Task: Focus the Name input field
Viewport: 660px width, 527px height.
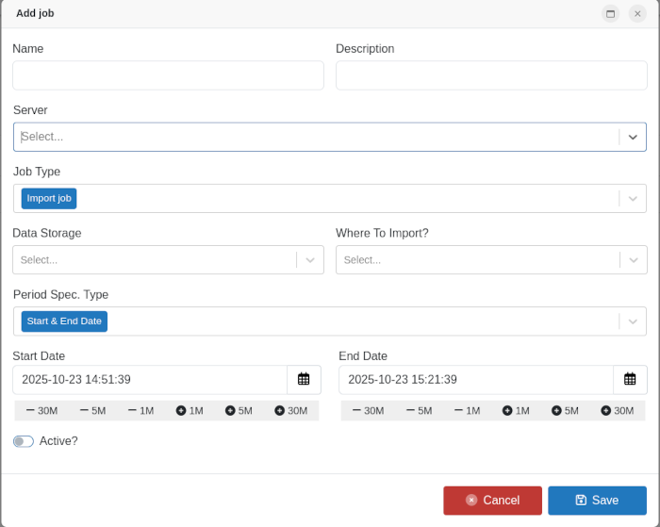Action: click(x=168, y=75)
